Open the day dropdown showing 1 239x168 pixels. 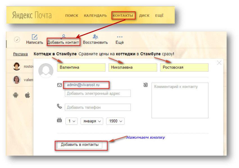pos(71,121)
